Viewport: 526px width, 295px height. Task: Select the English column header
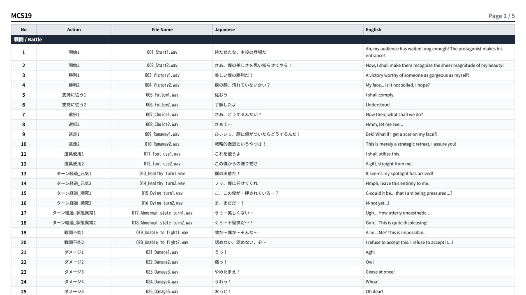[x=439, y=29]
